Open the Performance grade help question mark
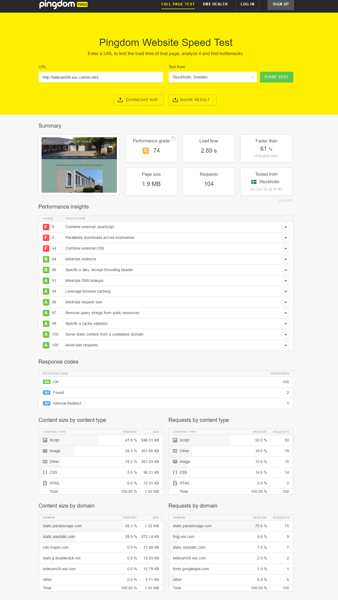Viewport: 338px width, 600px height. tap(173, 139)
